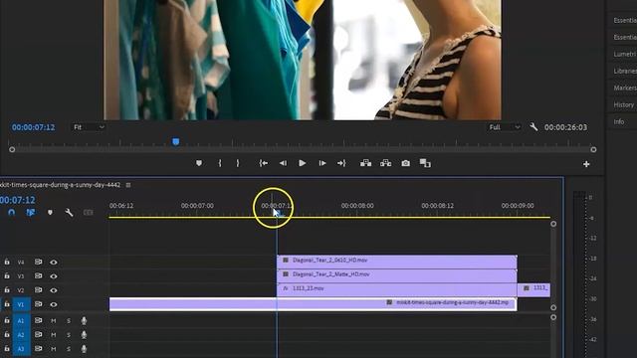Lock track V3

pos(7,276)
